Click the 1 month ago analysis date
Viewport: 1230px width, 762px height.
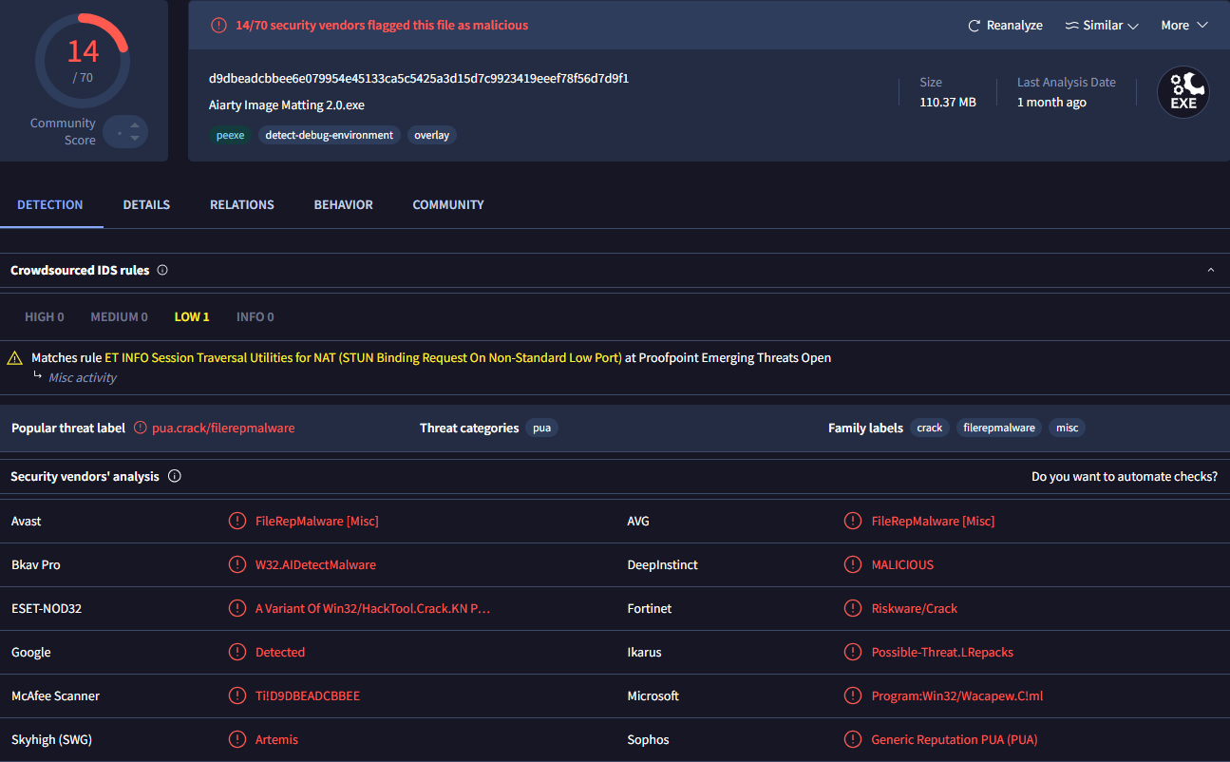click(1051, 102)
